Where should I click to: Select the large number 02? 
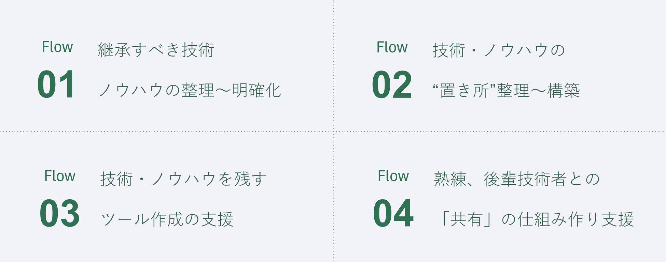pyautogui.click(x=392, y=84)
